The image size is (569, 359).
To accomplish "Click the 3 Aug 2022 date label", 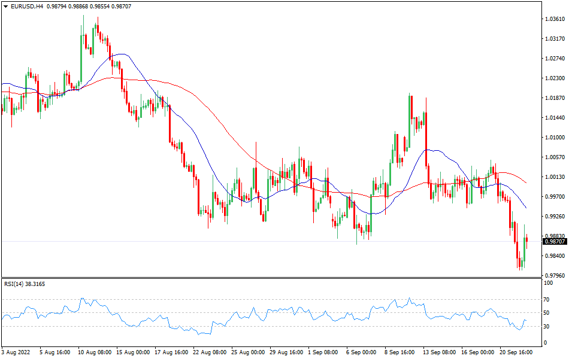I will 16,352.
